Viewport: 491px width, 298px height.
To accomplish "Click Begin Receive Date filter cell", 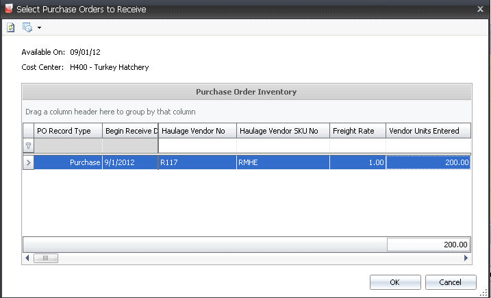I will [130, 146].
